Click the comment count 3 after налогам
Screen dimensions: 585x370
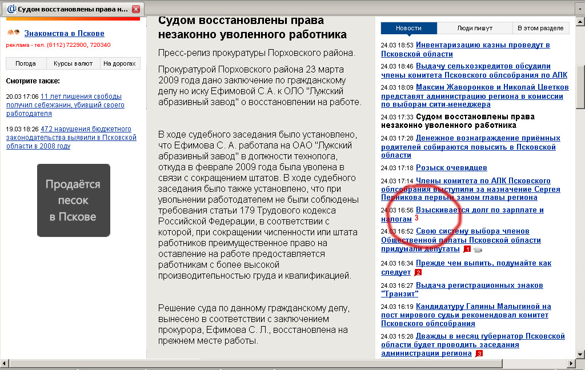point(416,218)
